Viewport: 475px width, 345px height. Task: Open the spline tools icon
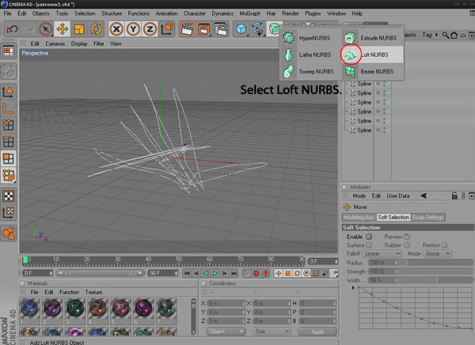[x=258, y=29]
